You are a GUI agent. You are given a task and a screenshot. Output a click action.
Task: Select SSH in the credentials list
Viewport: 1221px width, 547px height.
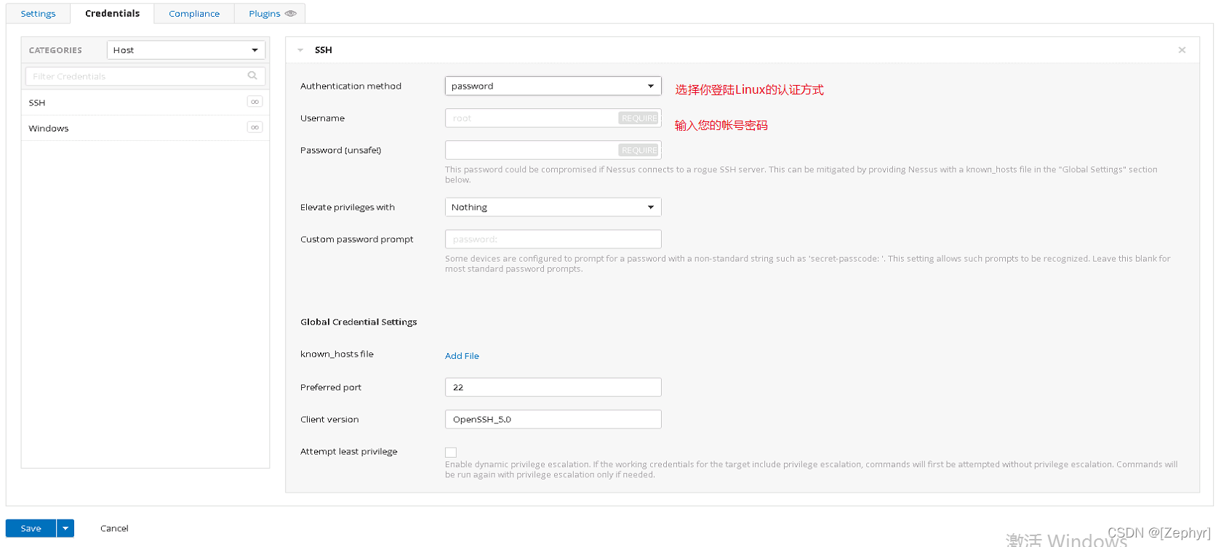click(x=145, y=102)
